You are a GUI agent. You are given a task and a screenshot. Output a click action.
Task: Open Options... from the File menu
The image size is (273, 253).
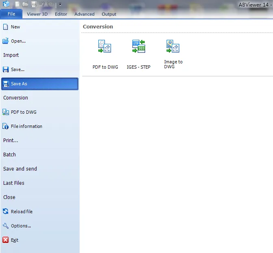coord(21,226)
